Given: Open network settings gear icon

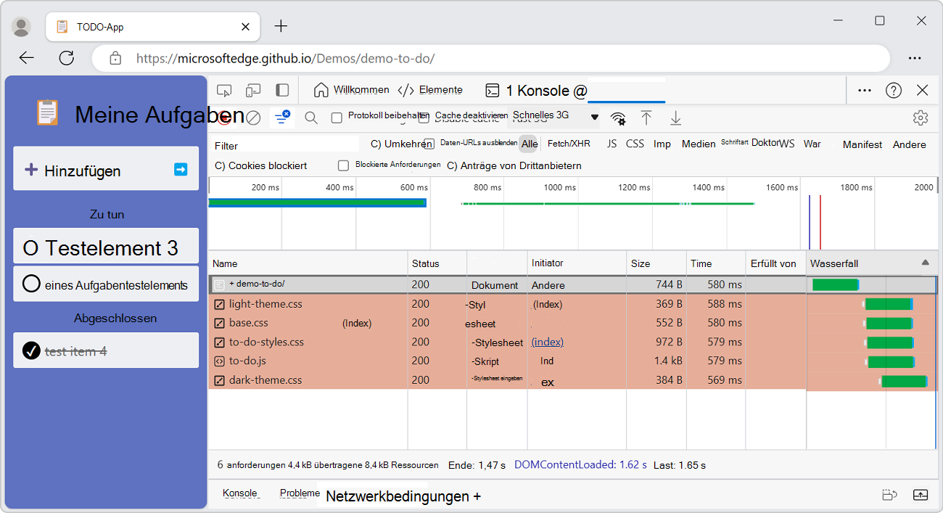Looking at the screenshot, I should click(x=921, y=118).
